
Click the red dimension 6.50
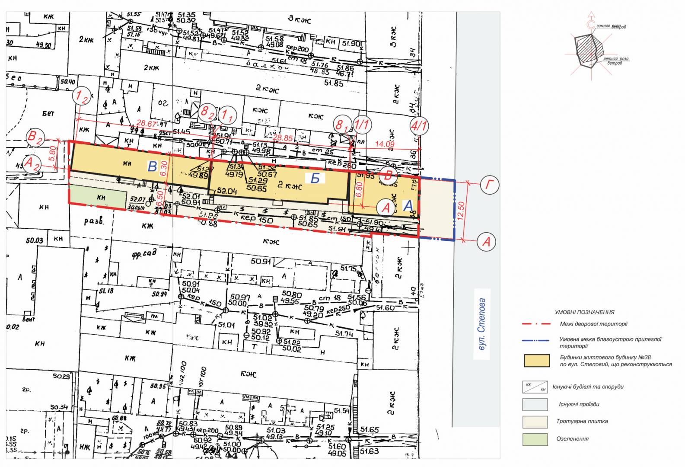tap(159, 198)
